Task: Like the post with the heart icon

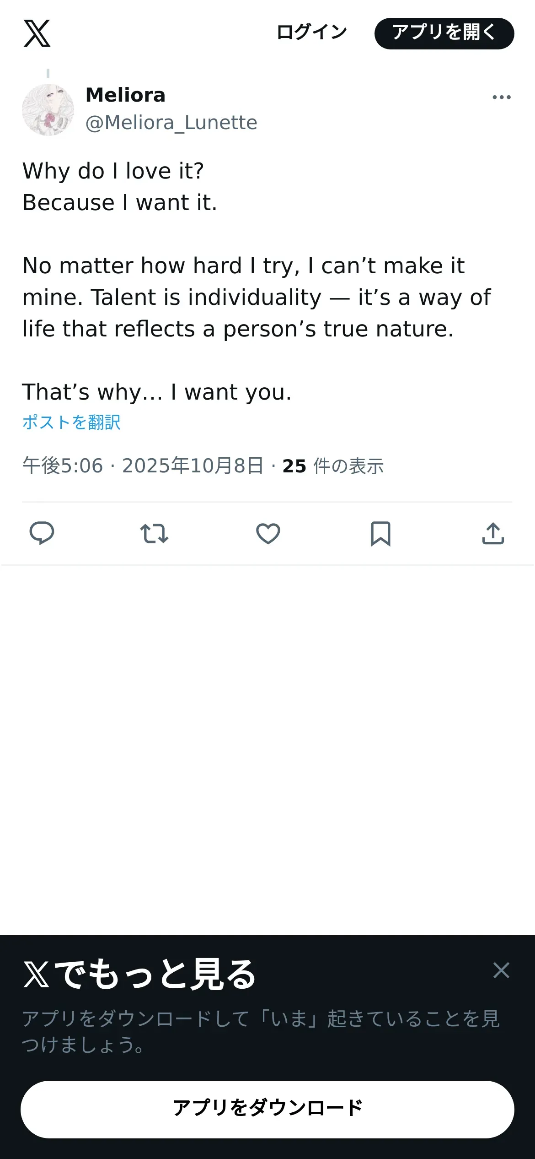Action: click(268, 533)
